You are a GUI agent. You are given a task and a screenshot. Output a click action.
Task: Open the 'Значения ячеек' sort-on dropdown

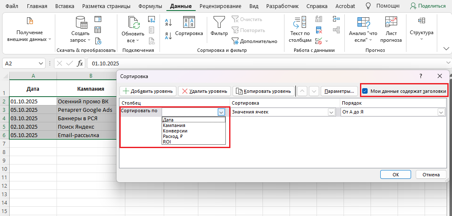(x=332, y=112)
